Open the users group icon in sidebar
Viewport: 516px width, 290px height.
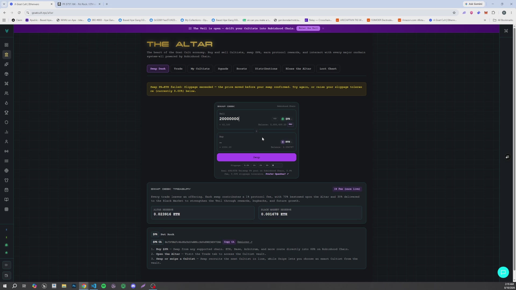(6, 93)
